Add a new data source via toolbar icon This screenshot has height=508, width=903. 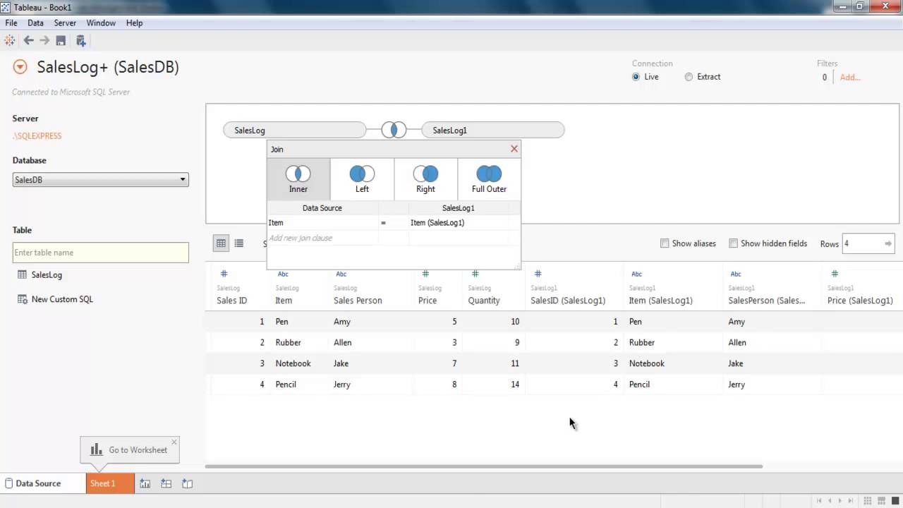pos(80,40)
